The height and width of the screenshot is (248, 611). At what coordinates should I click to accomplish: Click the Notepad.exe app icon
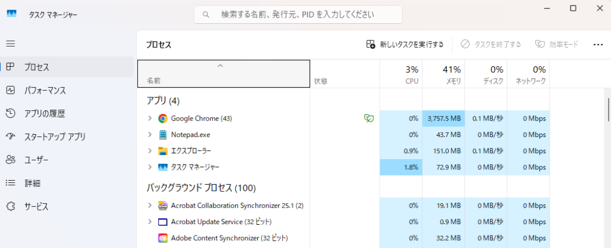163,135
